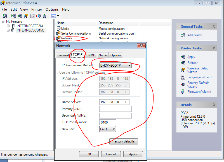Switch to the SNMP tab
The width and height of the screenshot is (224, 162).
pyautogui.click(x=91, y=55)
